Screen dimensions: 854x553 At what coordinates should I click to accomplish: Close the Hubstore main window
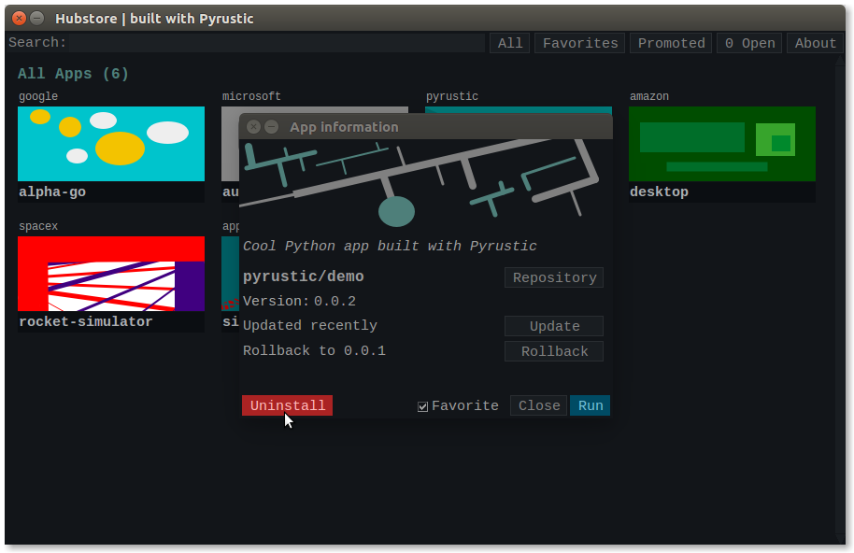pyautogui.click(x=19, y=19)
